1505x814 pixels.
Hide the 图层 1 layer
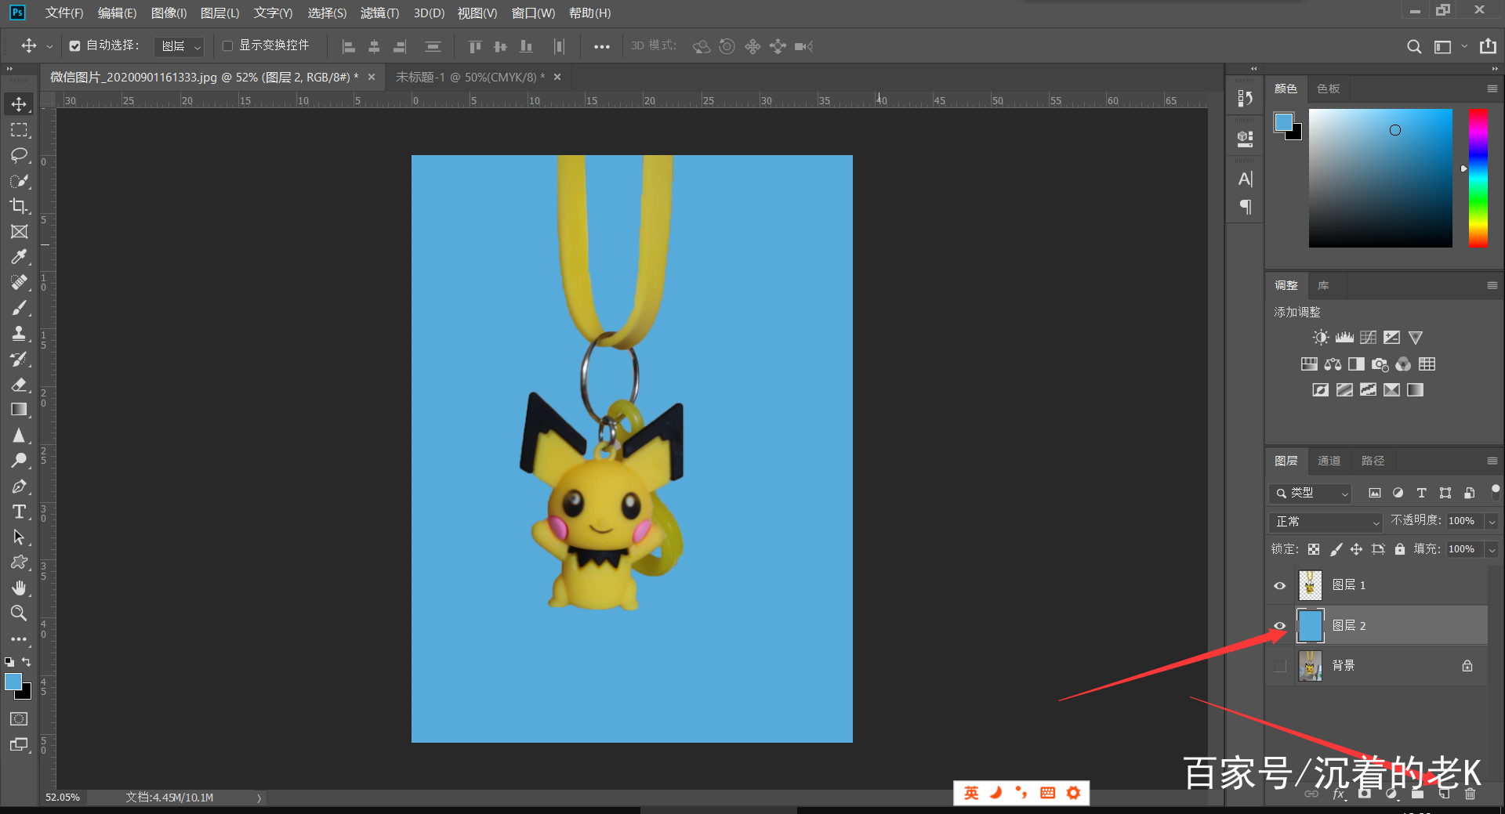(1280, 585)
